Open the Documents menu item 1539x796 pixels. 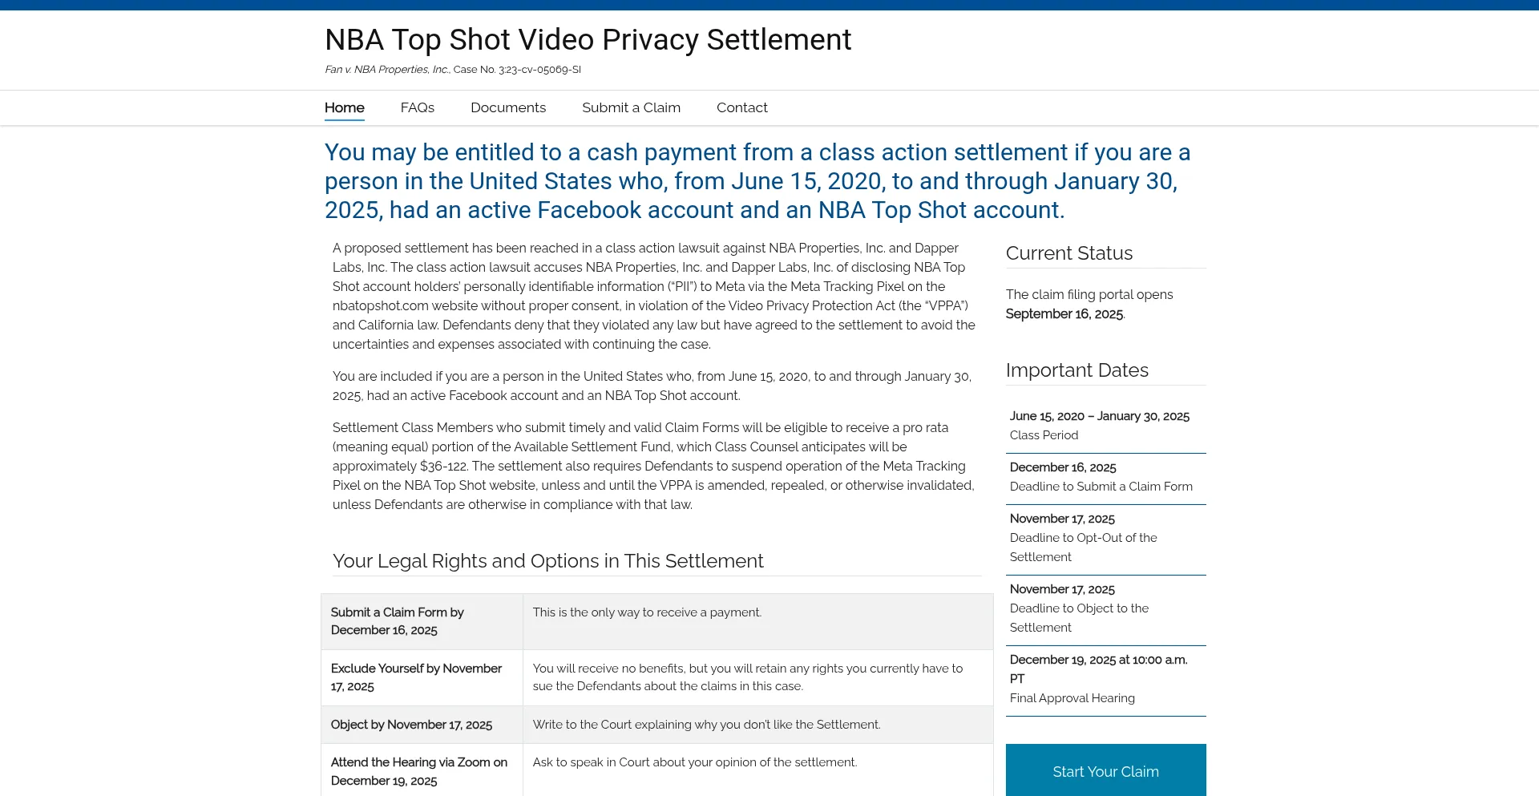(x=507, y=107)
